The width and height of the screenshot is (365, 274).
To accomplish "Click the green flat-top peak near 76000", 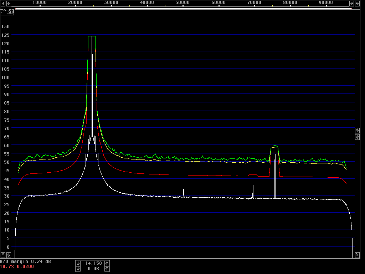I will (x=275, y=146).
